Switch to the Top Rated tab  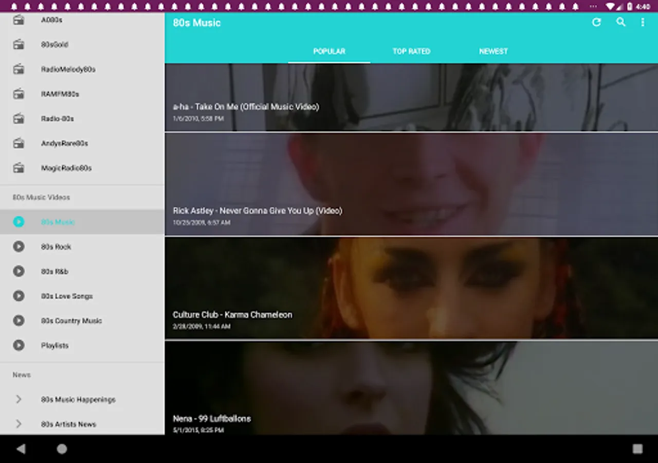[411, 51]
